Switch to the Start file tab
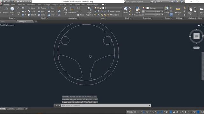204x114 pixels. click(x=3, y=22)
